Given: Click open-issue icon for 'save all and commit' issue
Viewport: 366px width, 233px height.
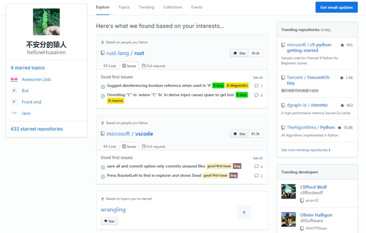Looking at the screenshot, I should click(x=103, y=167).
